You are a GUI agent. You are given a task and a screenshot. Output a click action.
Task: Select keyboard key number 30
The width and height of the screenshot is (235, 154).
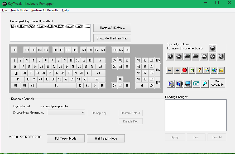coord(16,73)
